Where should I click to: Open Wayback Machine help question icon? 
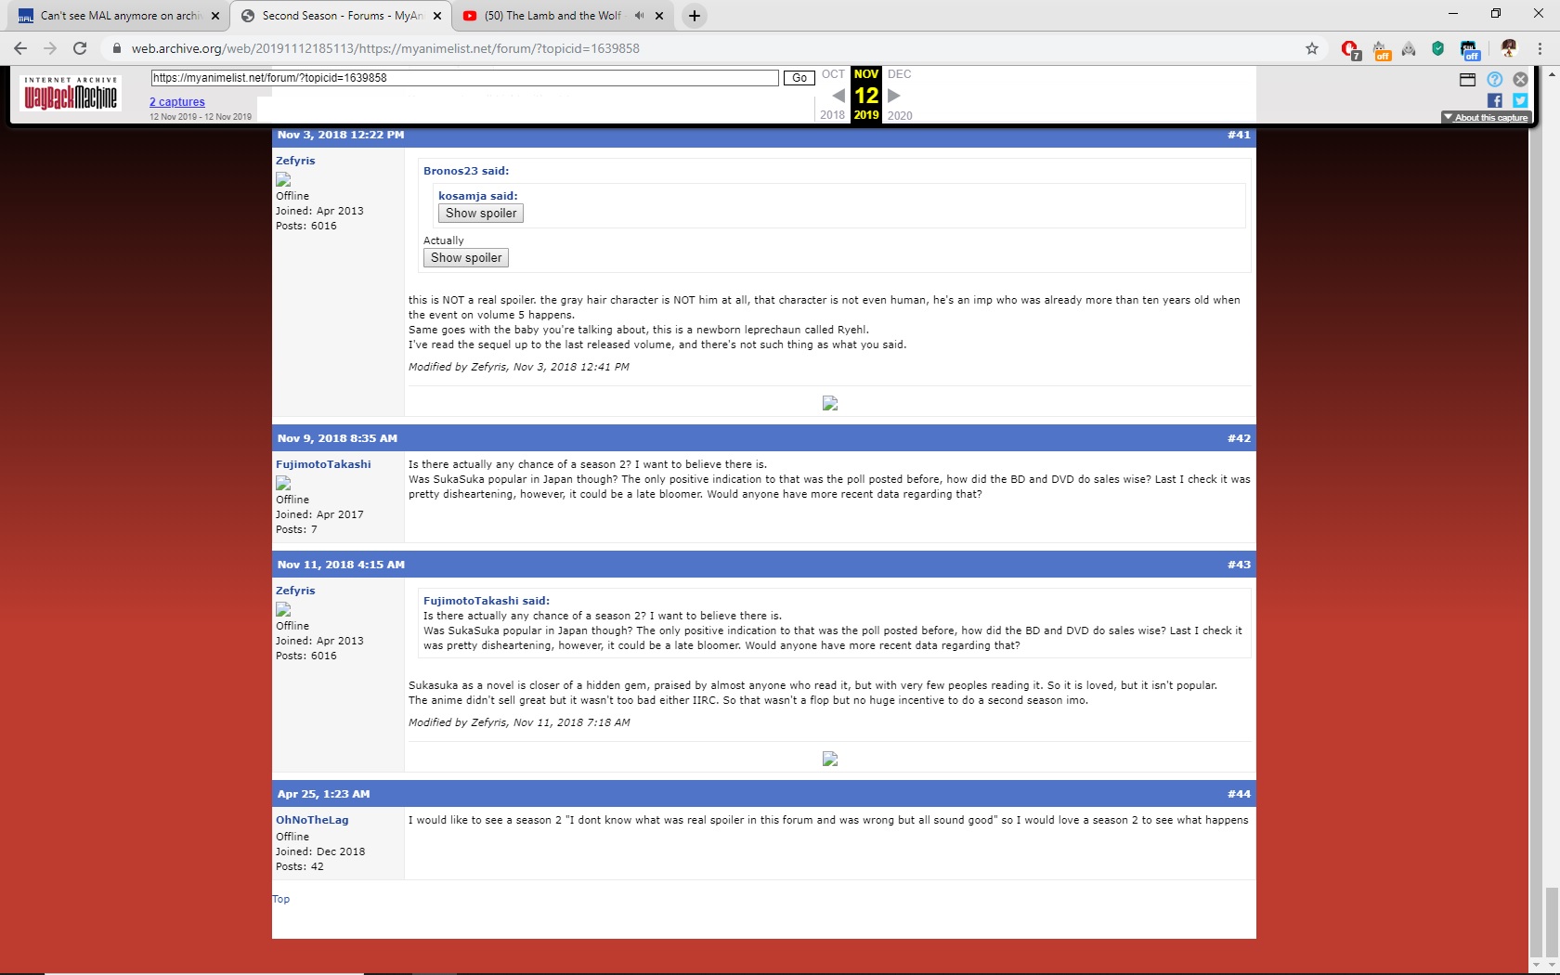pos(1494,80)
